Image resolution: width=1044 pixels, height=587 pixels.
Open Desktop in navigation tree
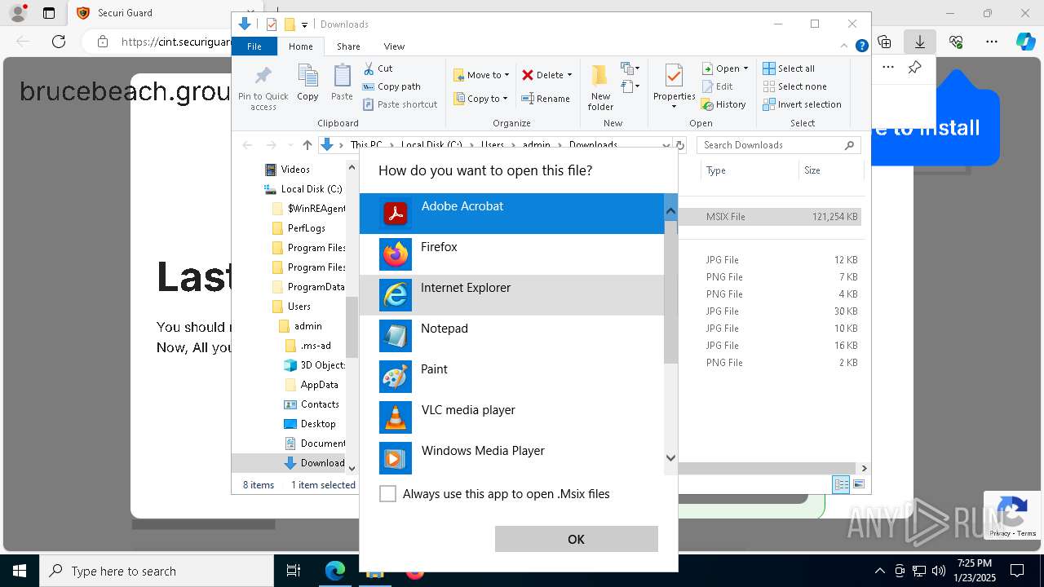309,424
